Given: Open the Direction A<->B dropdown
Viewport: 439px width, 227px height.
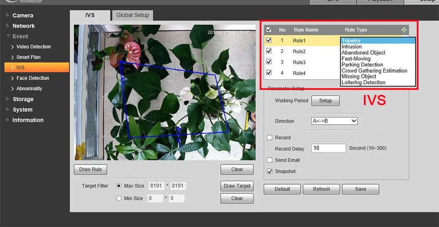Looking at the screenshot, I should [335, 121].
